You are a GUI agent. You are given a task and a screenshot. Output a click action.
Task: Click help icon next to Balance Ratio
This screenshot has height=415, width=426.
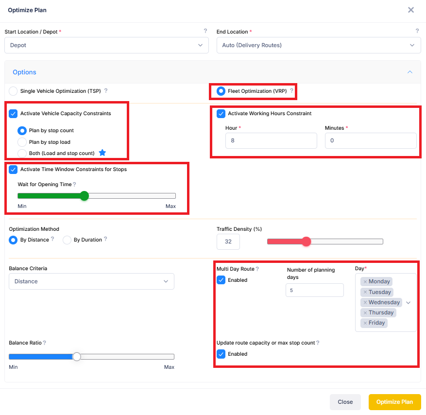(x=44, y=343)
